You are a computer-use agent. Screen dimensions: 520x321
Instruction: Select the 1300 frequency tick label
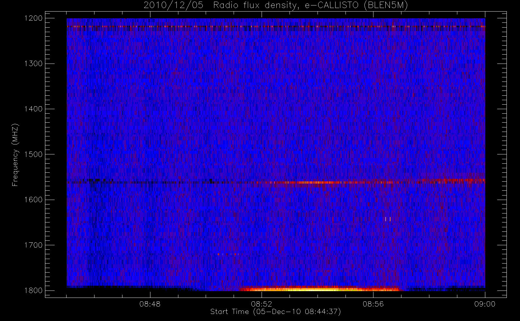[x=33, y=64]
